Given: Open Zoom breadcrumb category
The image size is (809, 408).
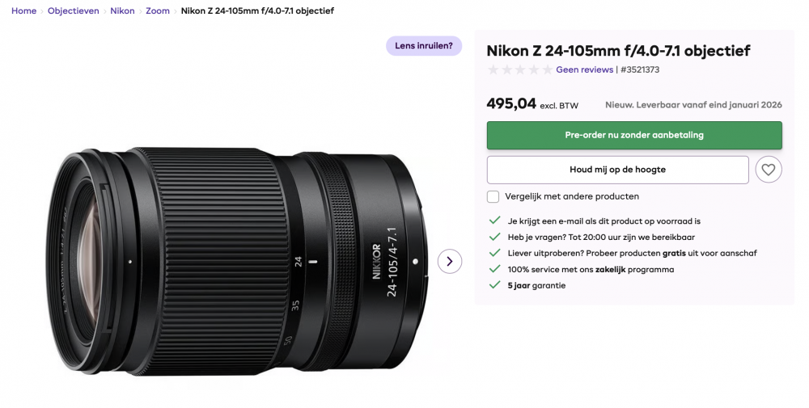Looking at the screenshot, I should point(158,11).
